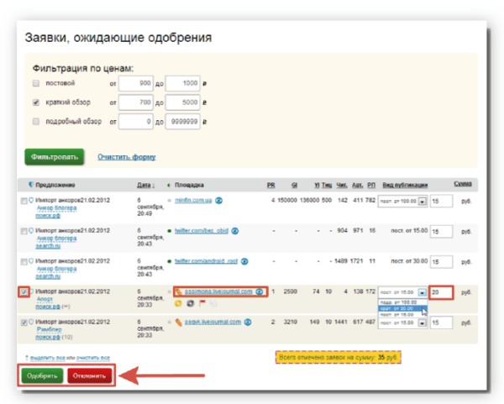The height and width of the screenshot is (404, 504).
Task: Sort the table by GI column
Action: click(x=294, y=185)
